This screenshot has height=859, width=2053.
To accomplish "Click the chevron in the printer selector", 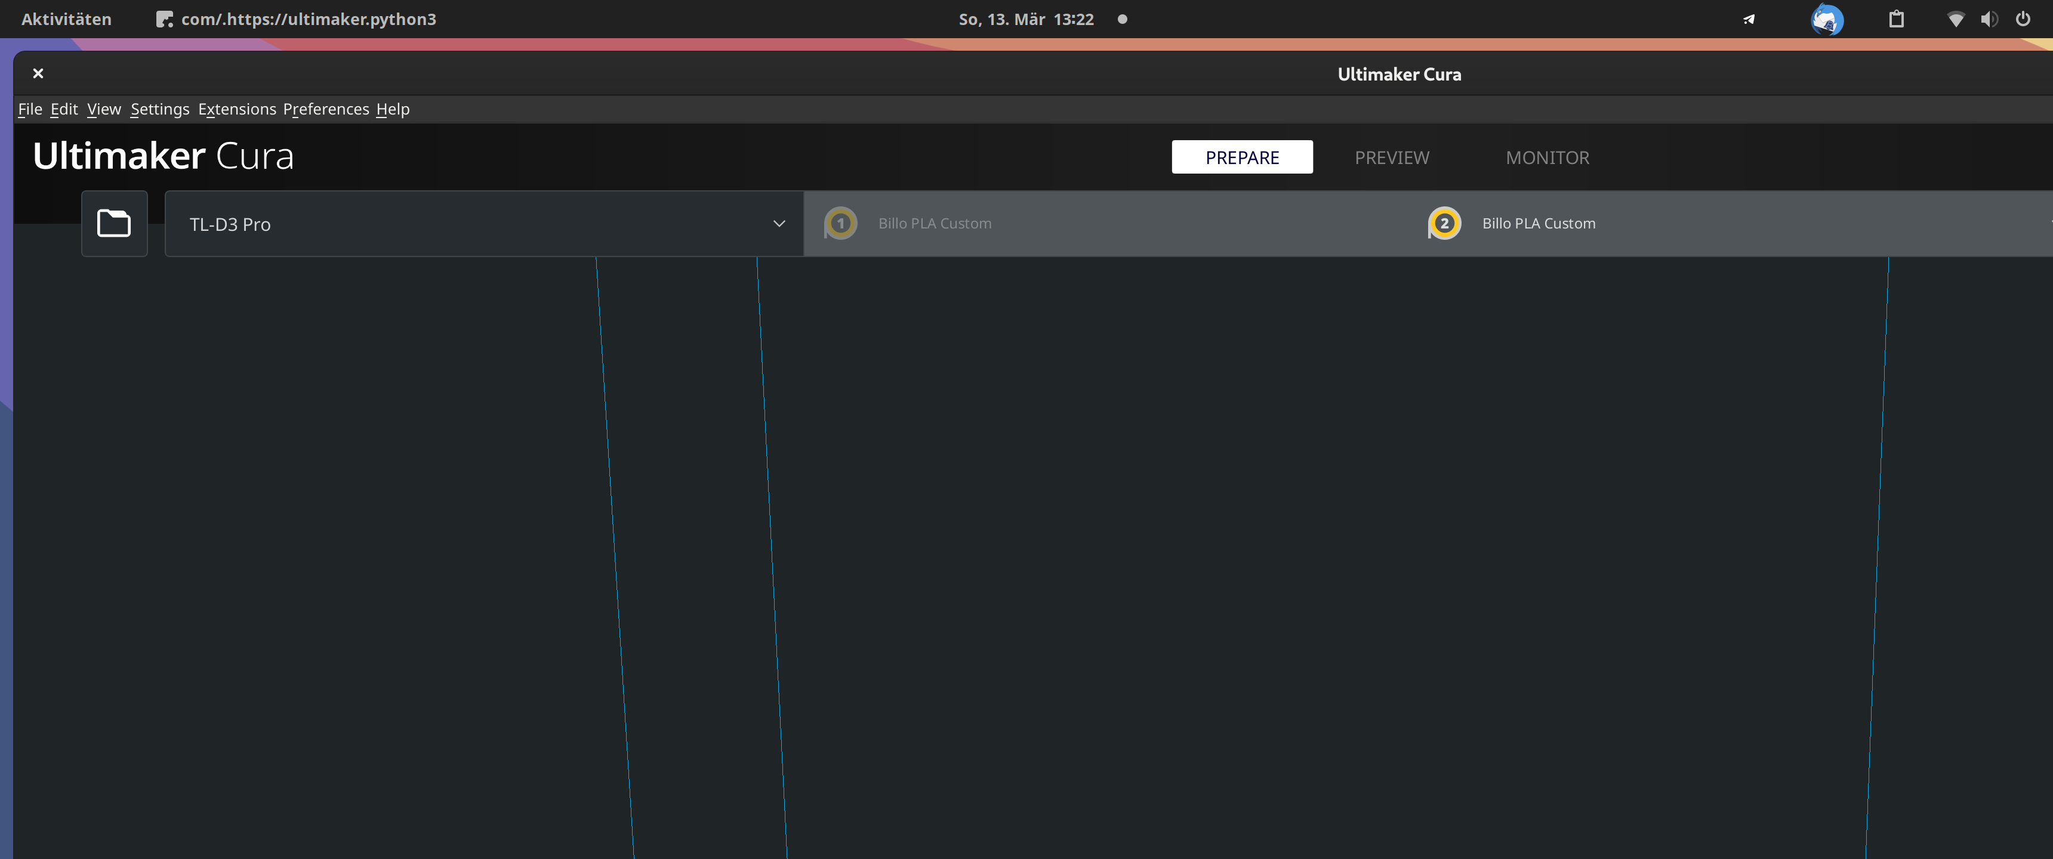I will tap(779, 224).
